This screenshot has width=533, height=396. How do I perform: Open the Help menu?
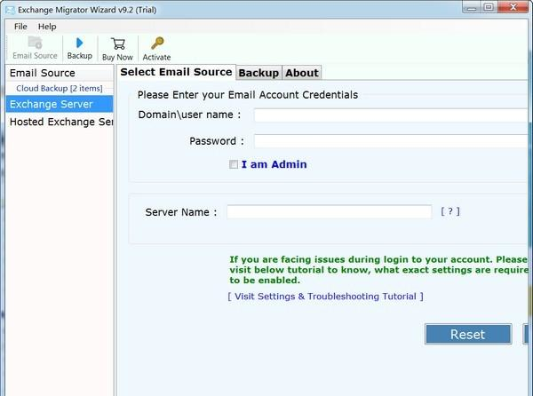47,27
